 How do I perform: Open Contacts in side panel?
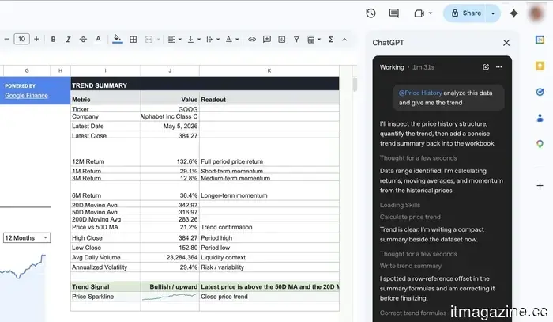540,118
